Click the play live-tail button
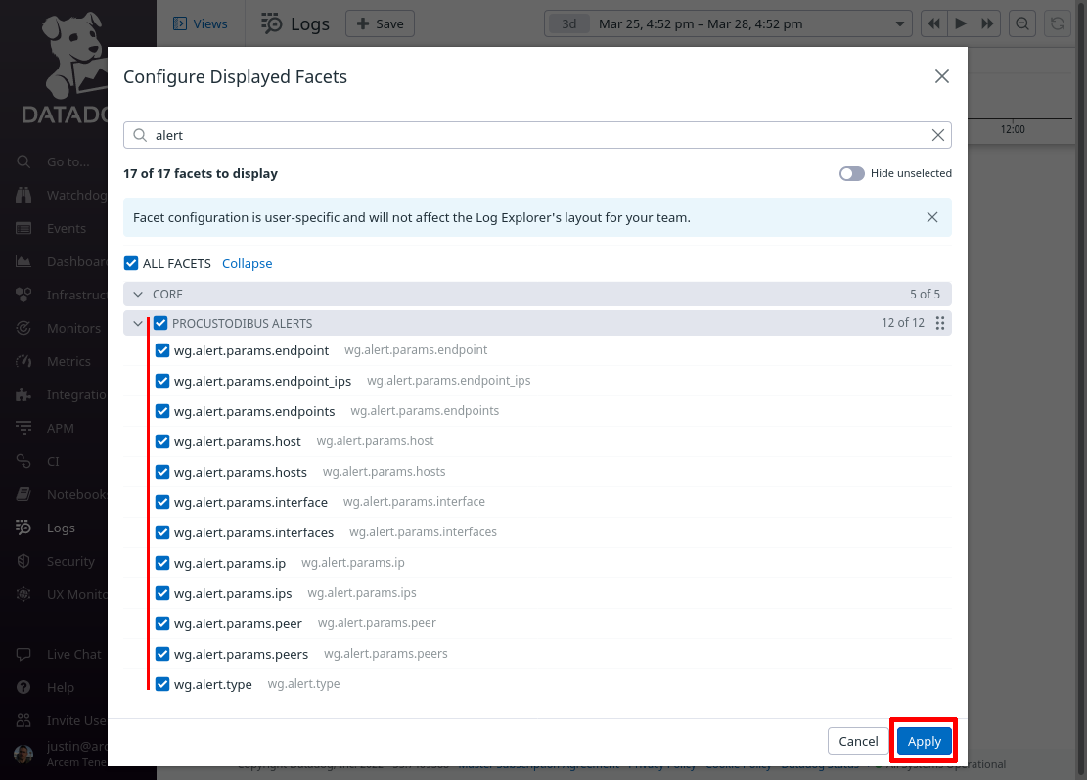The width and height of the screenshot is (1087, 780). 960,23
